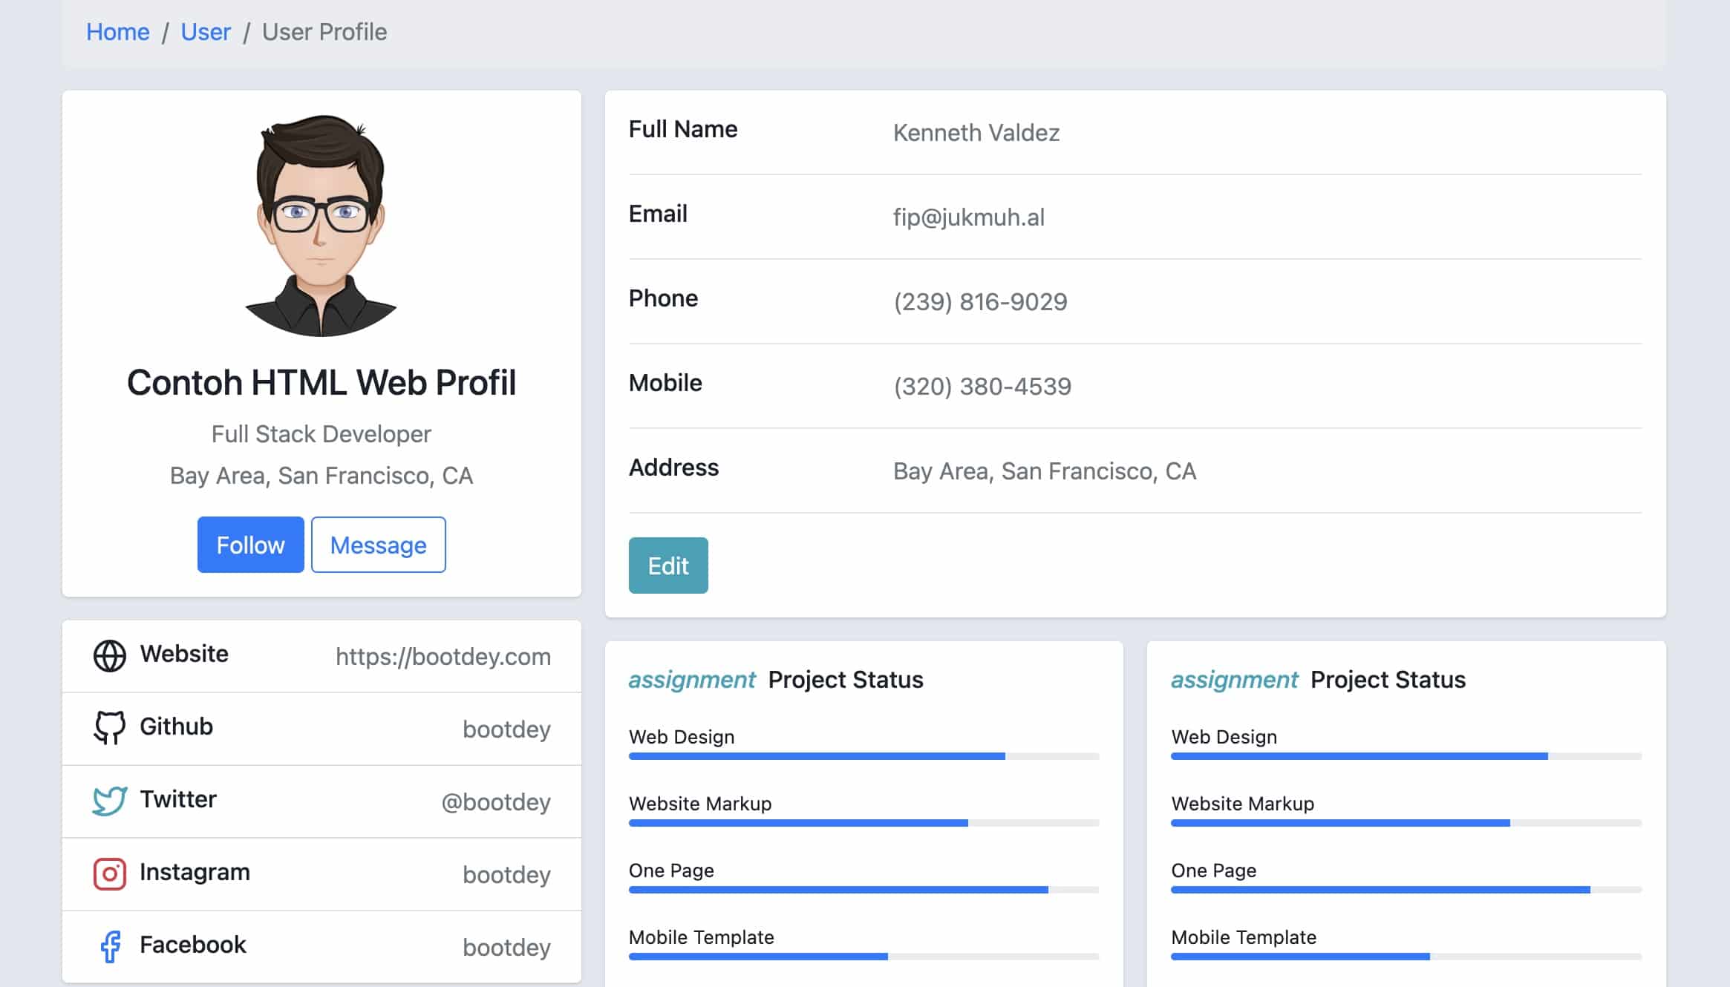Screen dimensions: 1730x987
Task: Click the fip@jukmuh.al email value
Action: click(968, 217)
